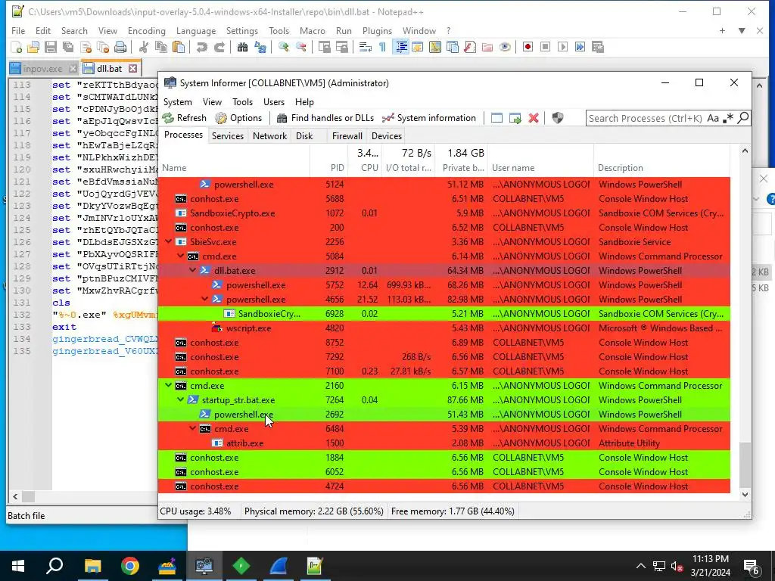Screen dimensions: 775x581
Task: Click the Refresh button in System Informer
Action: pyautogui.click(x=185, y=118)
